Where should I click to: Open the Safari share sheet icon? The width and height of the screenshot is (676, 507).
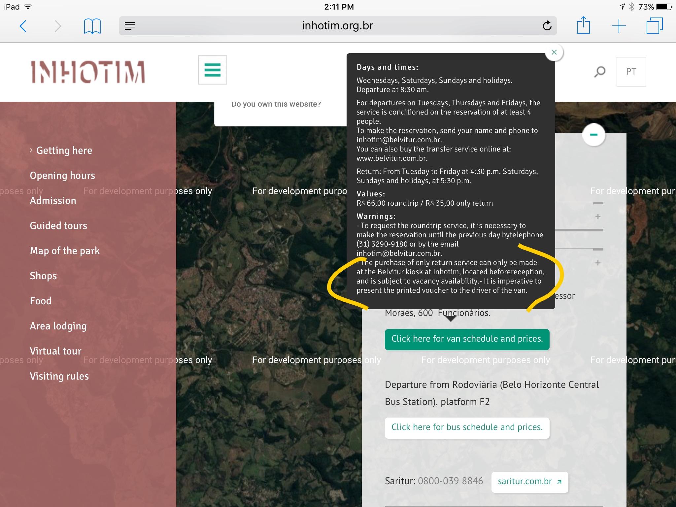pyautogui.click(x=583, y=25)
